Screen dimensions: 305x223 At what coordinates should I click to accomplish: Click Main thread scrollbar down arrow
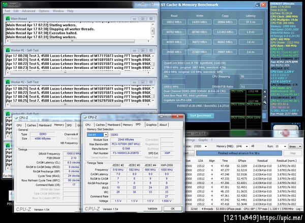[152, 36]
